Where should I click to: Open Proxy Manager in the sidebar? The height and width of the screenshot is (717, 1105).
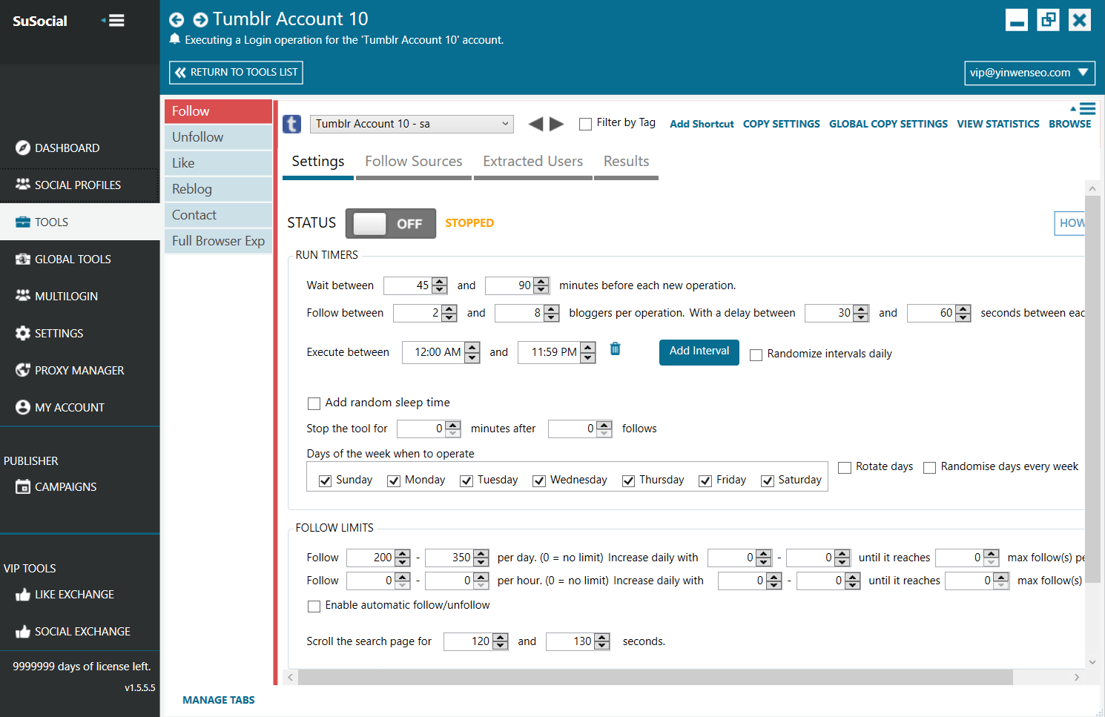[x=79, y=371]
